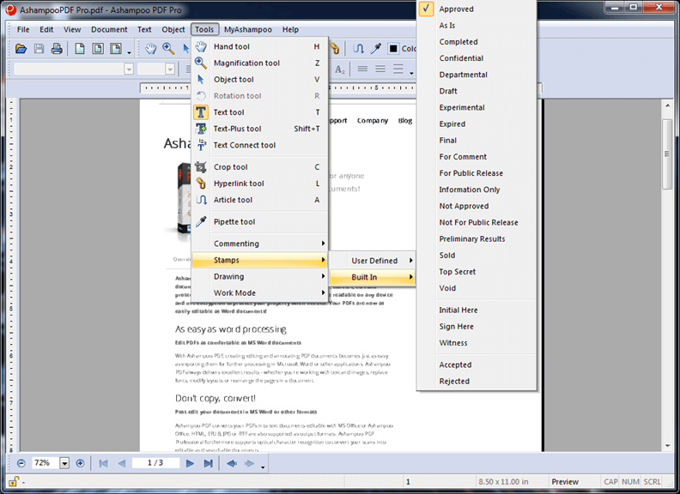This screenshot has width=680, height=494.
Task: Click the Magnification tool menu icon
Action: click(200, 63)
